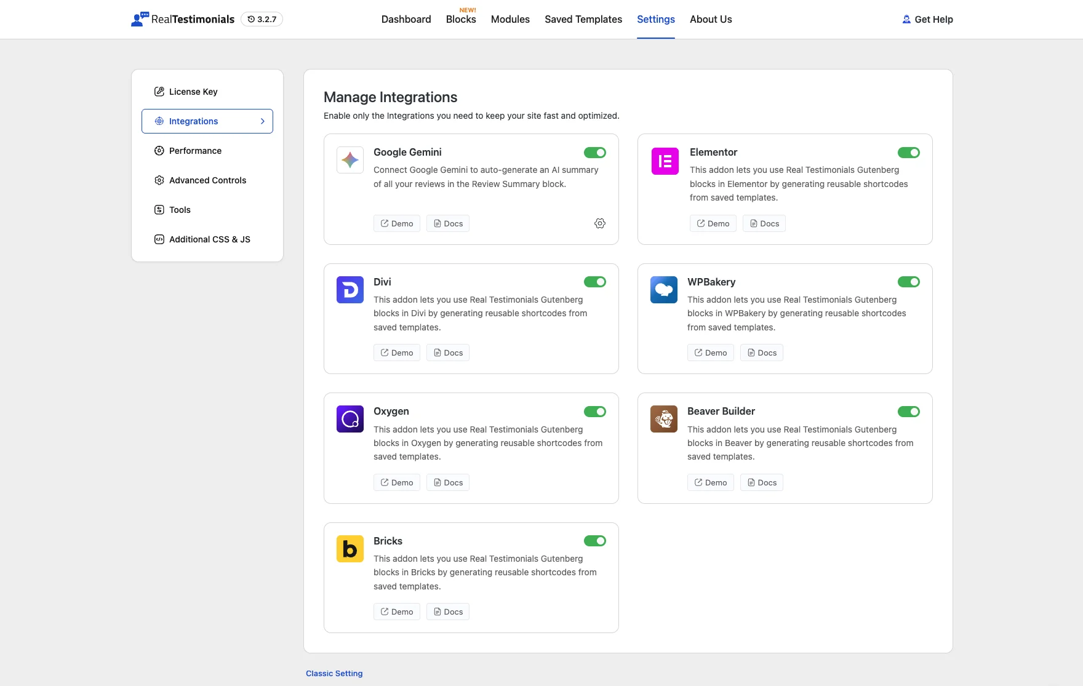Viewport: 1083px width, 686px height.
Task: Open Google Gemini Docs button
Action: [448, 223]
